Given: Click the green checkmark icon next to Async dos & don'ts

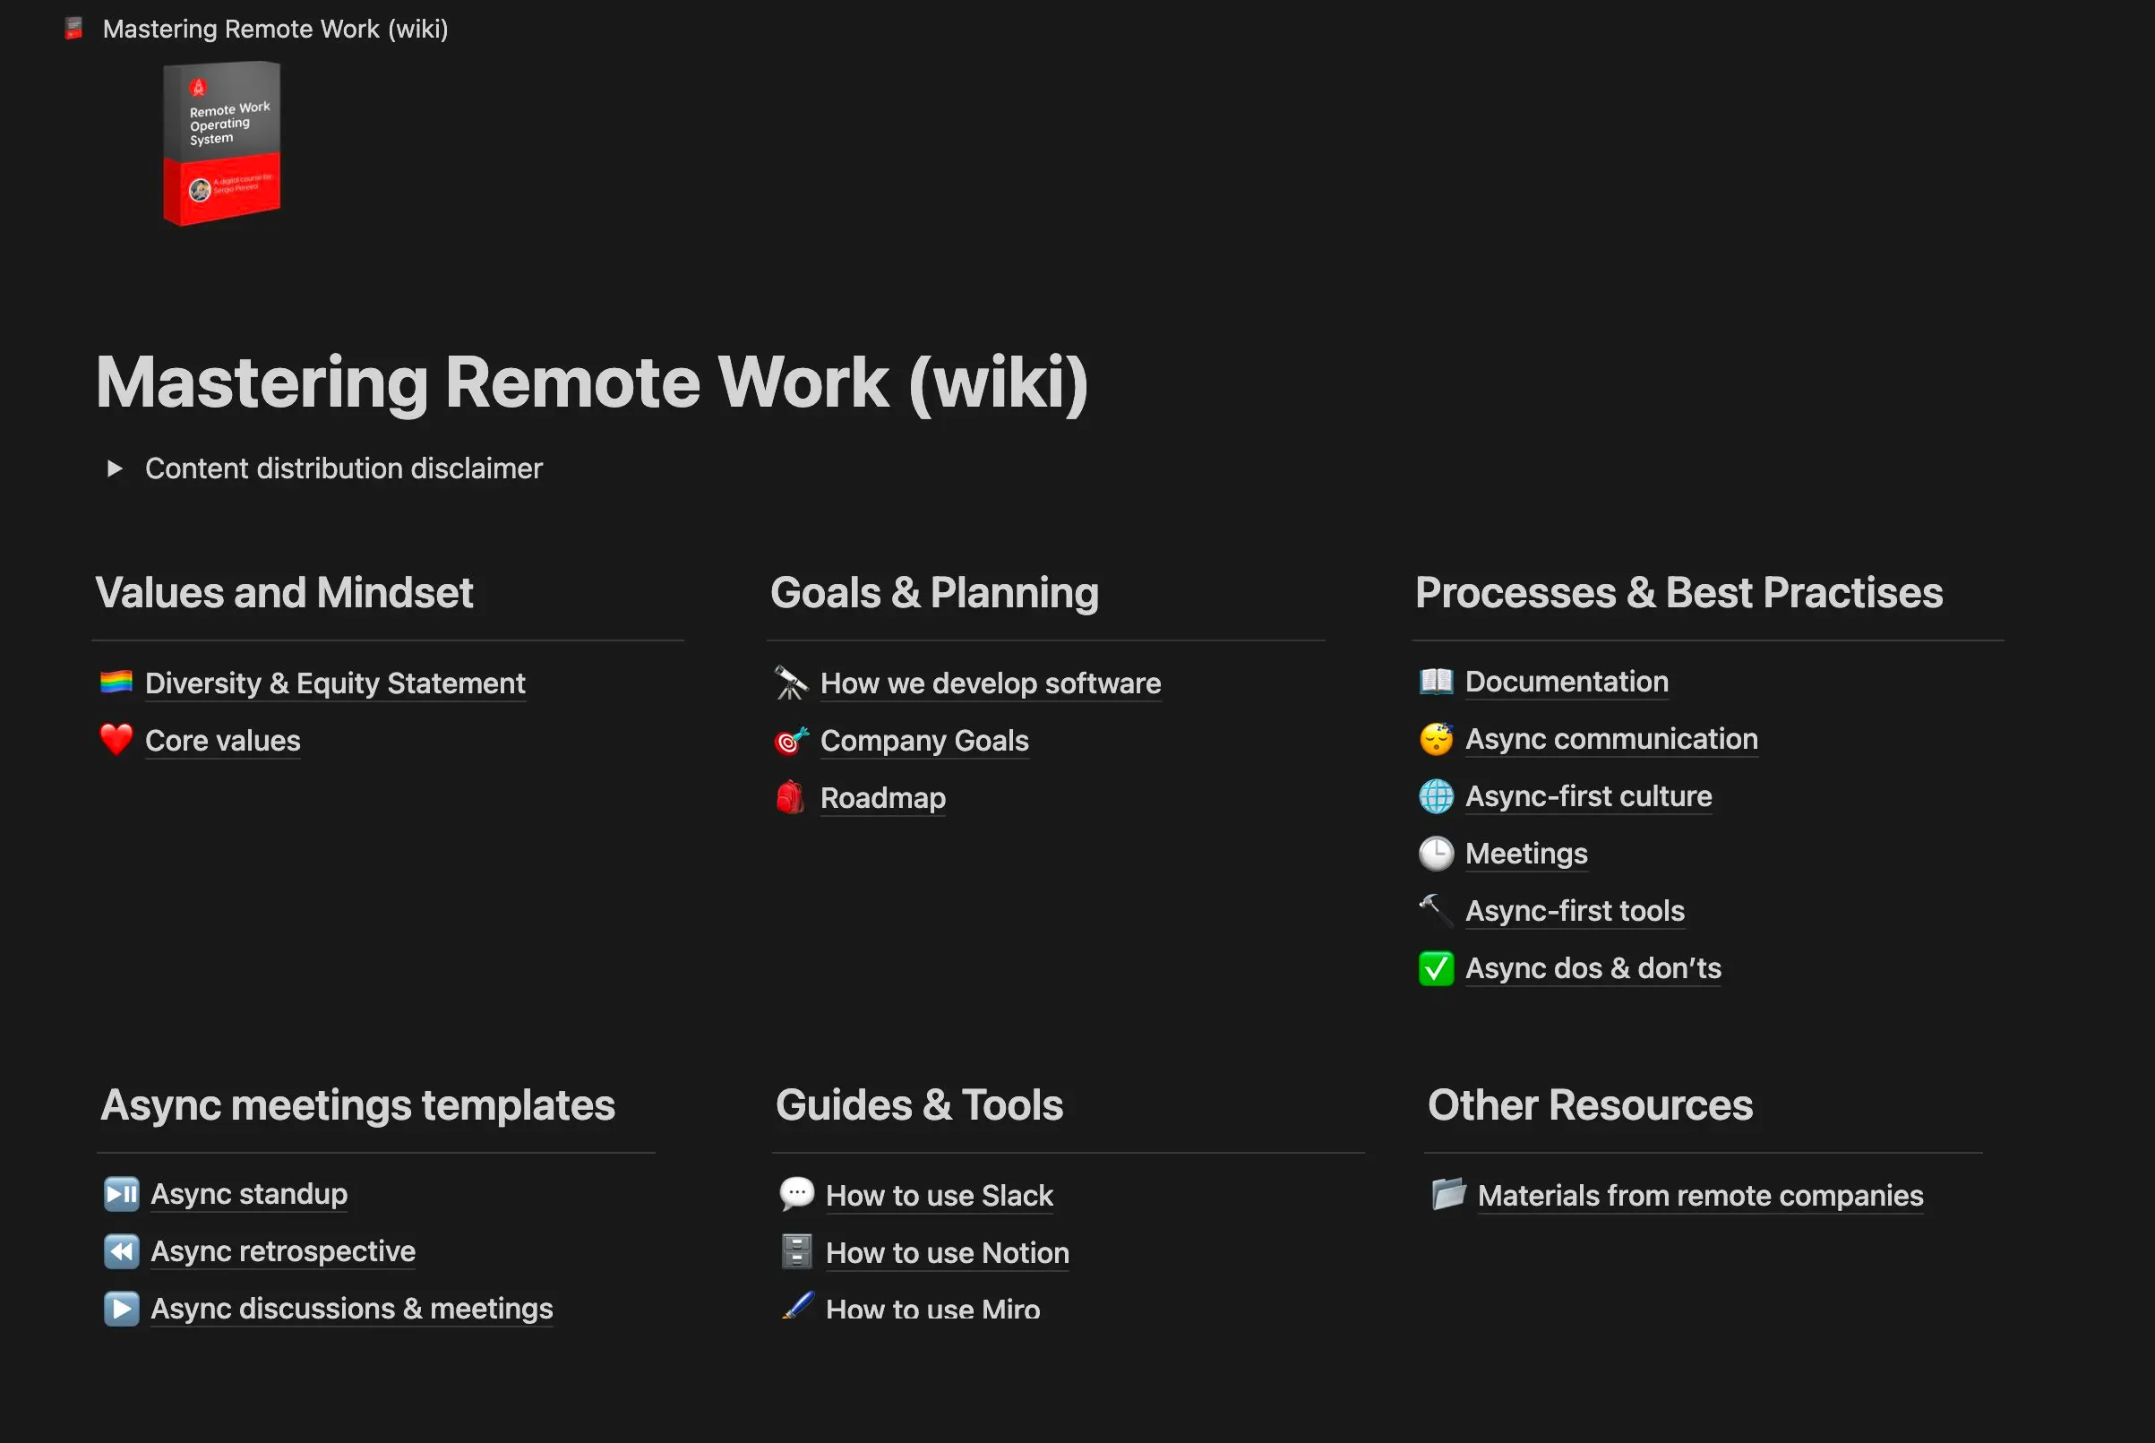Looking at the screenshot, I should tap(1436, 968).
